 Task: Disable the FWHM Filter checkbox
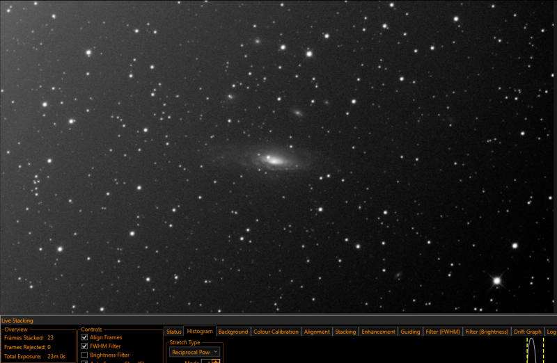pos(84,346)
